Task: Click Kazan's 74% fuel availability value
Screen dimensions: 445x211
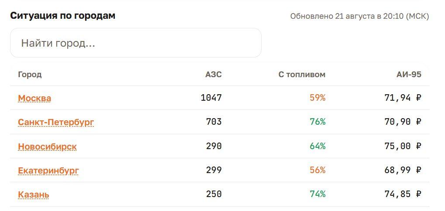Action: pos(317,194)
